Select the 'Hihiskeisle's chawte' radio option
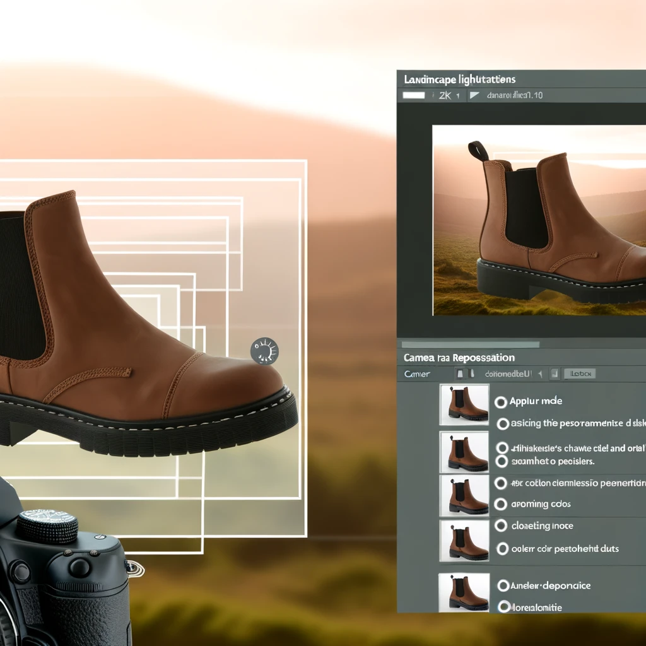The image size is (646, 646). pos(502,448)
